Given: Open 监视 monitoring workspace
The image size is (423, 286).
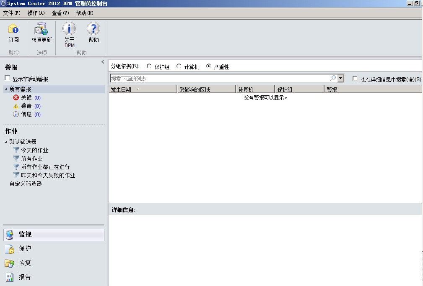Looking at the screenshot, I should tap(54, 235).
